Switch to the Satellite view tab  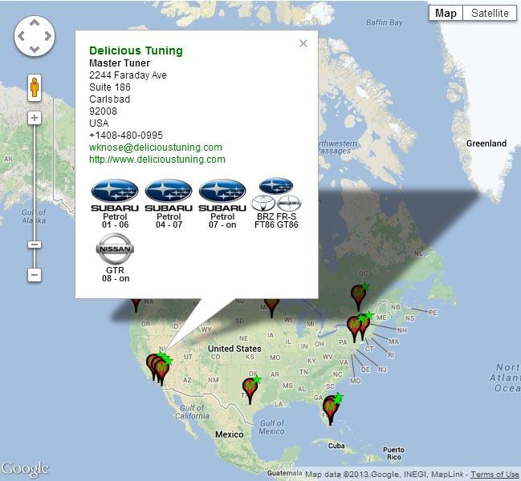pos(490,14)
